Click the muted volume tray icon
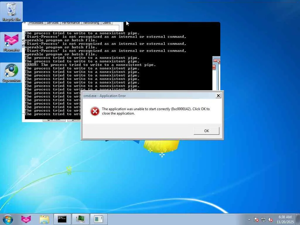The image size is (300, 225). pos(270,220)
